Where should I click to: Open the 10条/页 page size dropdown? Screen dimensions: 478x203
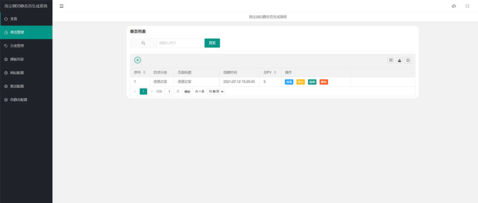tap(216, 92)
